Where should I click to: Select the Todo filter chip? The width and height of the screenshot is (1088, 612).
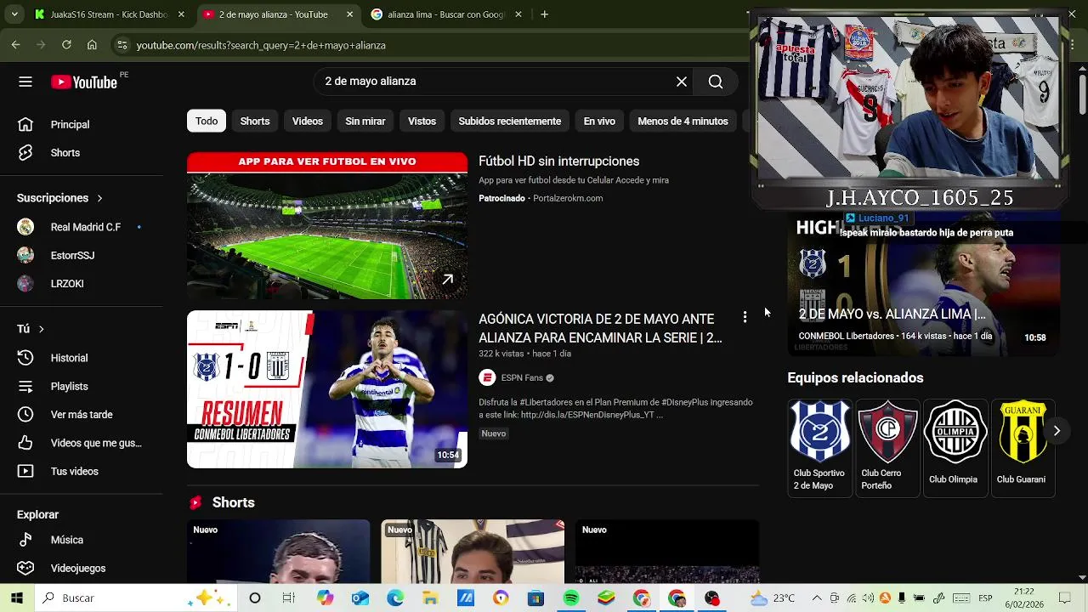pos(207,122)
